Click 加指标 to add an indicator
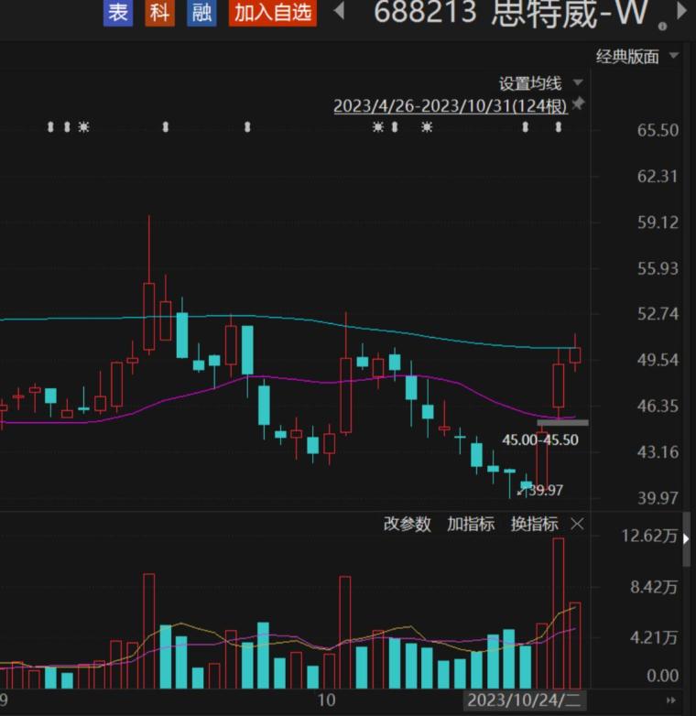 tap(471, 524)
